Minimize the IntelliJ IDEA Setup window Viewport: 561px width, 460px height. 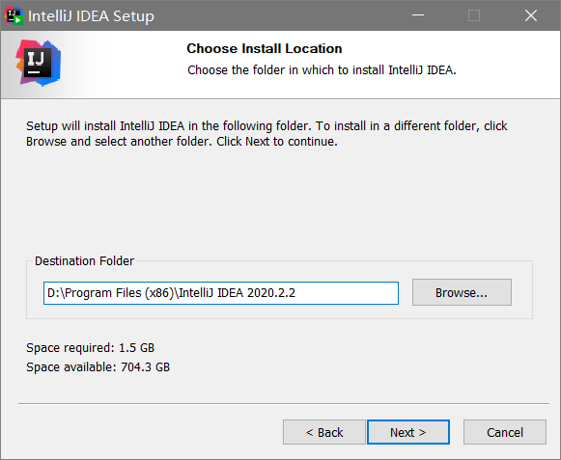(418, 15)
